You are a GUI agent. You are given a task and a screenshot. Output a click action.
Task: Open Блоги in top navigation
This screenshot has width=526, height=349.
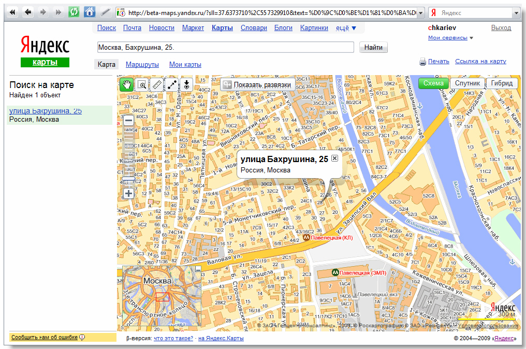[x=284, y=28]
